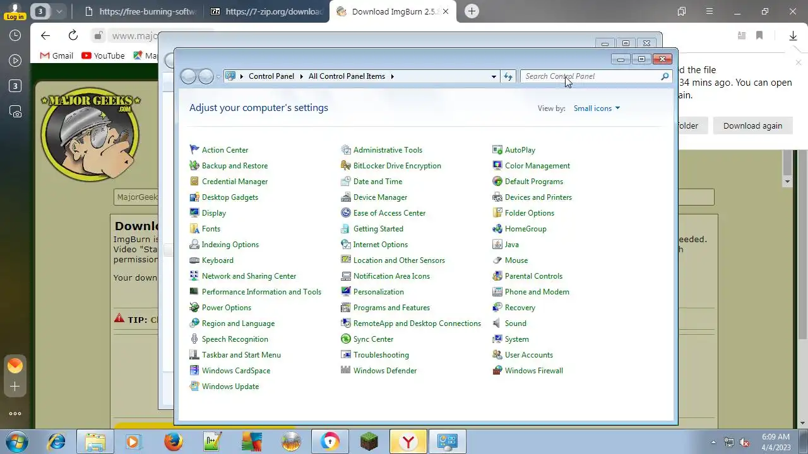Screen dimensions: 808x454
Task: Open the User Accounts link
Action: tap(529, 355)
